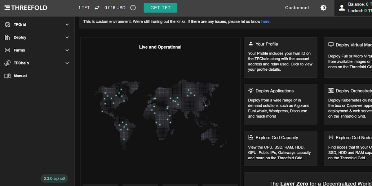The height and width of the screenshot is (186, 372).
Task: Click the Manual book icon
Action: pos(7,76)
